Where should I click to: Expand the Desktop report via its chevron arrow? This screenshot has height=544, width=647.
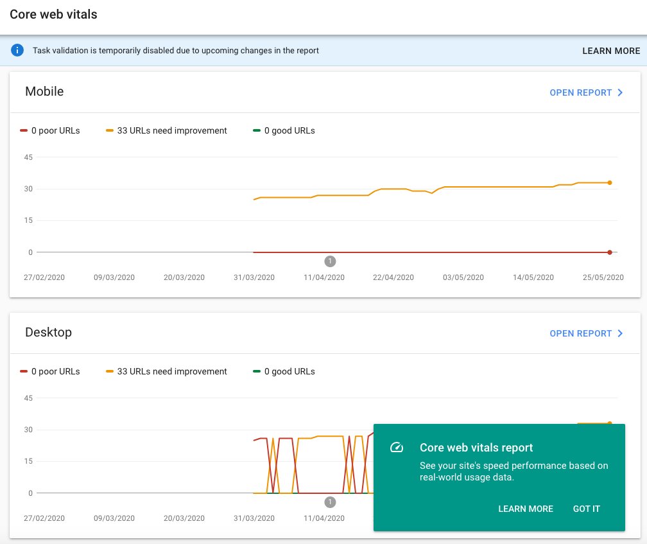(x=619, y=333)
